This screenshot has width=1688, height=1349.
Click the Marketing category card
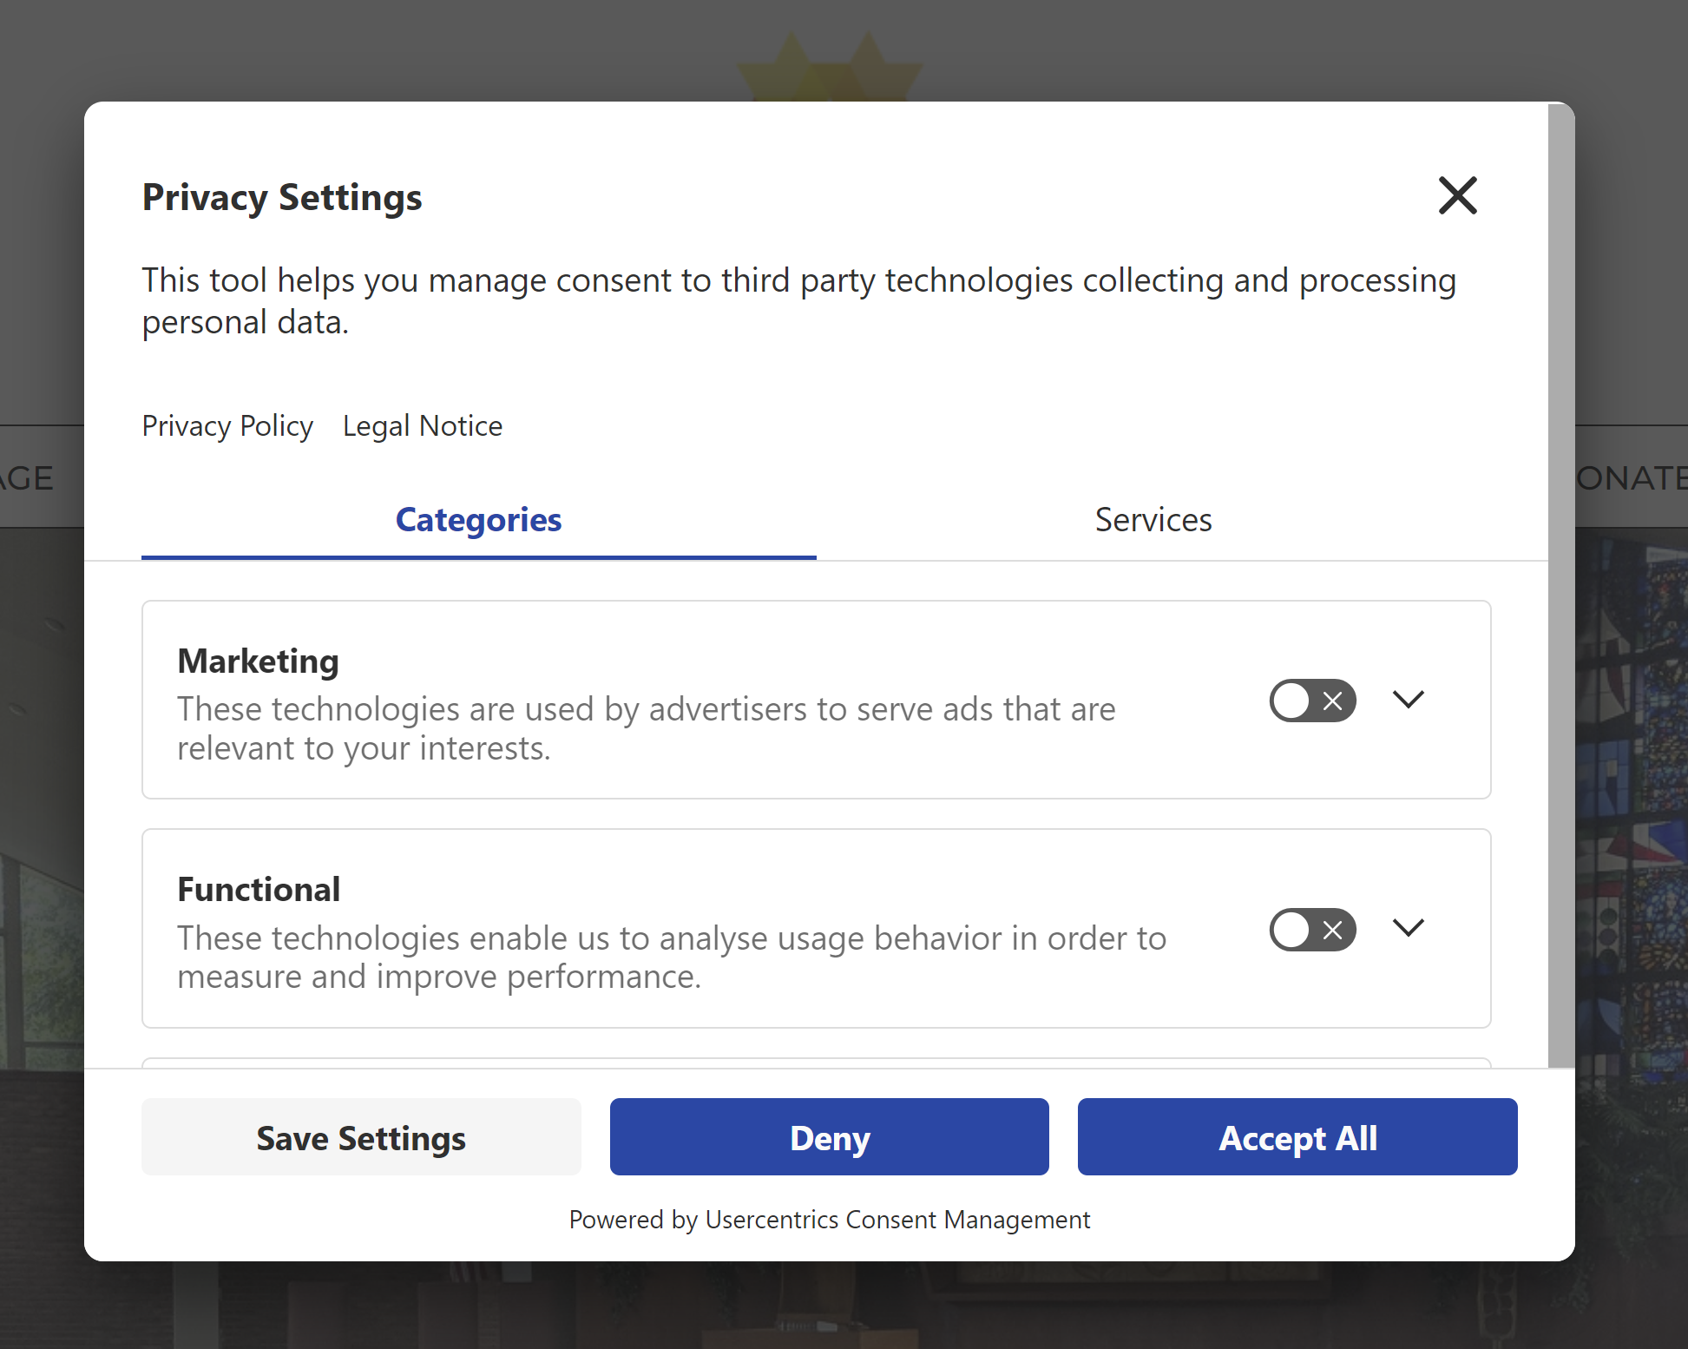(x=608, y=700)
